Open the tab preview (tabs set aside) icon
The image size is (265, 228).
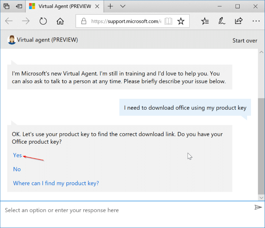(x=6, y=6)
